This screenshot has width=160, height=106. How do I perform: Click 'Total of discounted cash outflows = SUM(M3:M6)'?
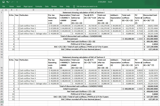coord(81,36)
